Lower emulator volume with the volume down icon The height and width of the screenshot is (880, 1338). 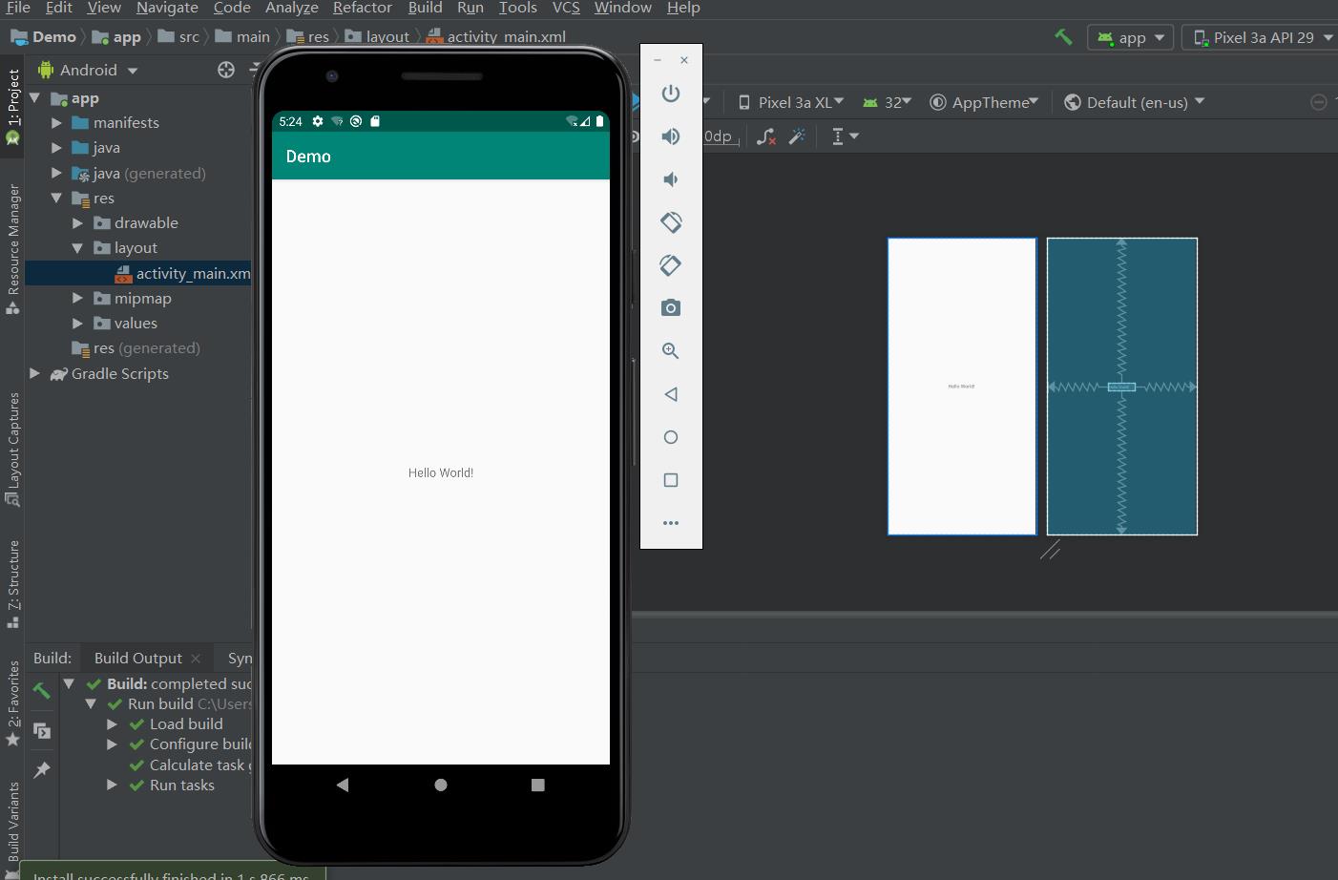click(x=671, y=179)
